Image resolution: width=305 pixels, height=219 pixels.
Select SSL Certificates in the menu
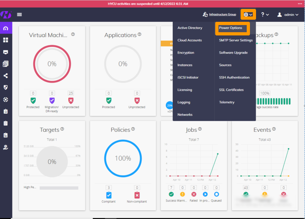coord(231,90)
